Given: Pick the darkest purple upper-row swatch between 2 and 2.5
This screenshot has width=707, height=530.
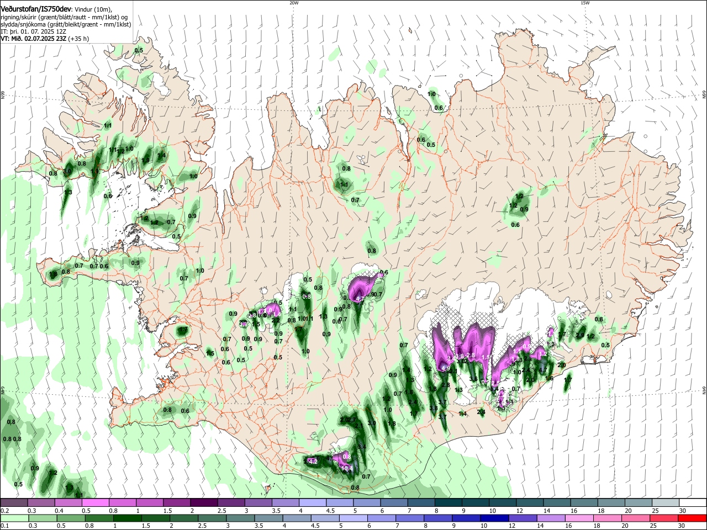Looking at the screenshot, I should pyautogui.click(x=203, y=503).
